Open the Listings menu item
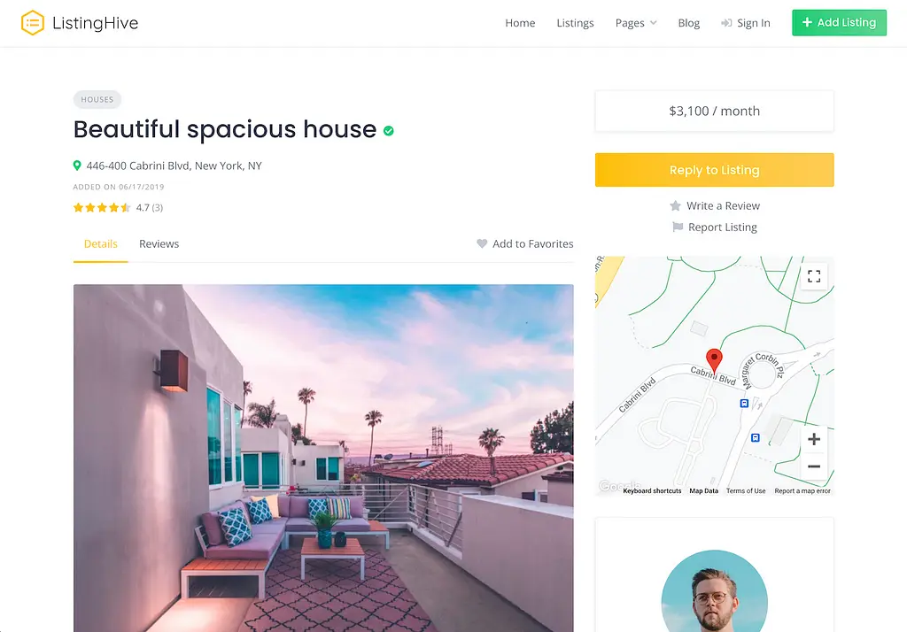Viewport: 907px width, 632px height. coord(575,23)
